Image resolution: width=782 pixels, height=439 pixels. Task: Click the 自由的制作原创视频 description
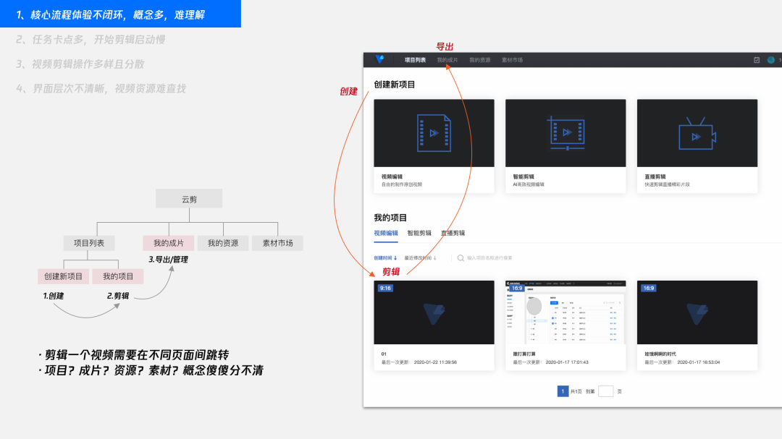pyautogui.click(x=402, y=184)
